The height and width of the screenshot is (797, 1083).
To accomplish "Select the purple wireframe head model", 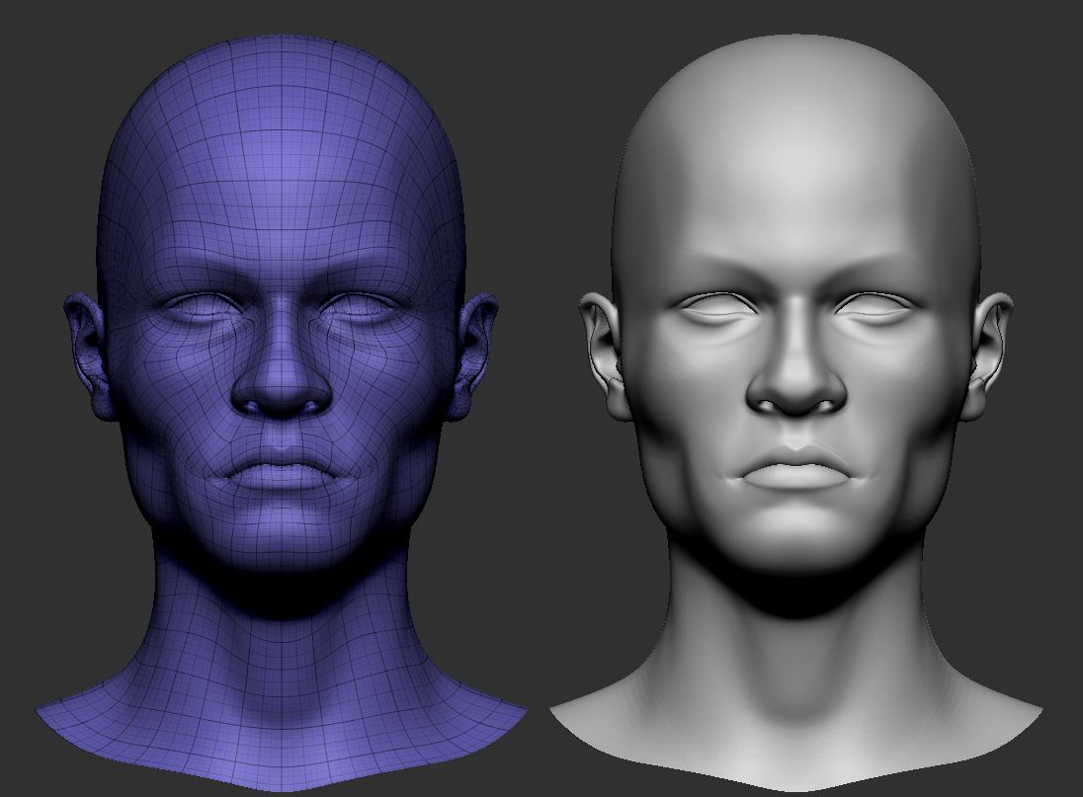I will [281, 414].
